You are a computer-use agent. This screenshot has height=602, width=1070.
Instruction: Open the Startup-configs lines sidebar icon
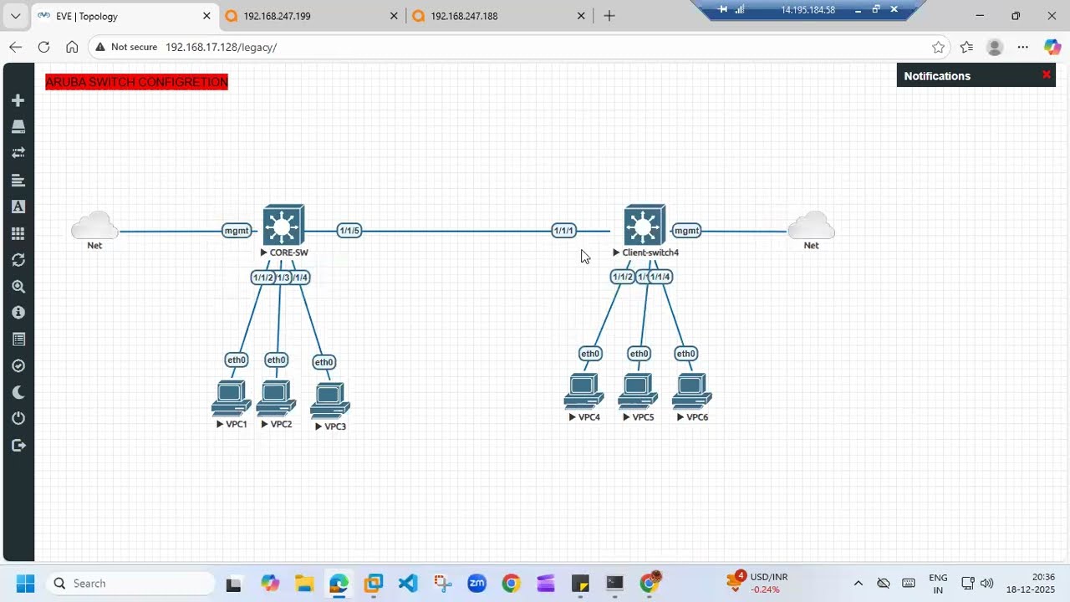tap(18, 180)
